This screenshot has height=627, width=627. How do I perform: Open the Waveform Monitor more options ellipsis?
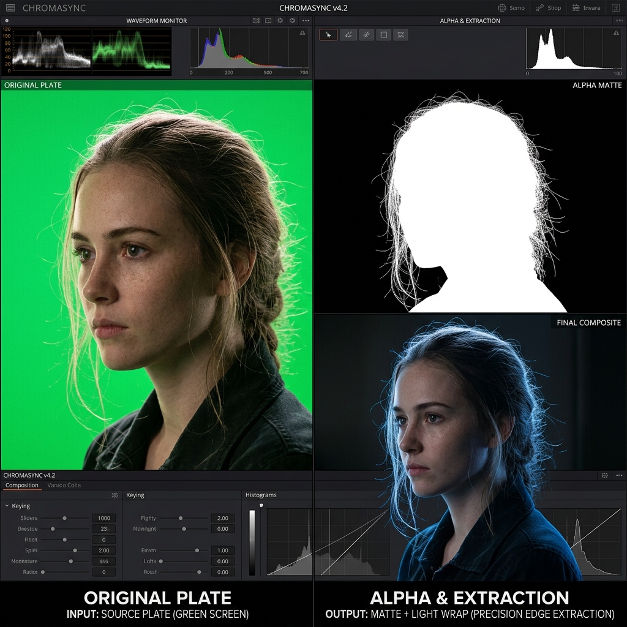[306, 21]
